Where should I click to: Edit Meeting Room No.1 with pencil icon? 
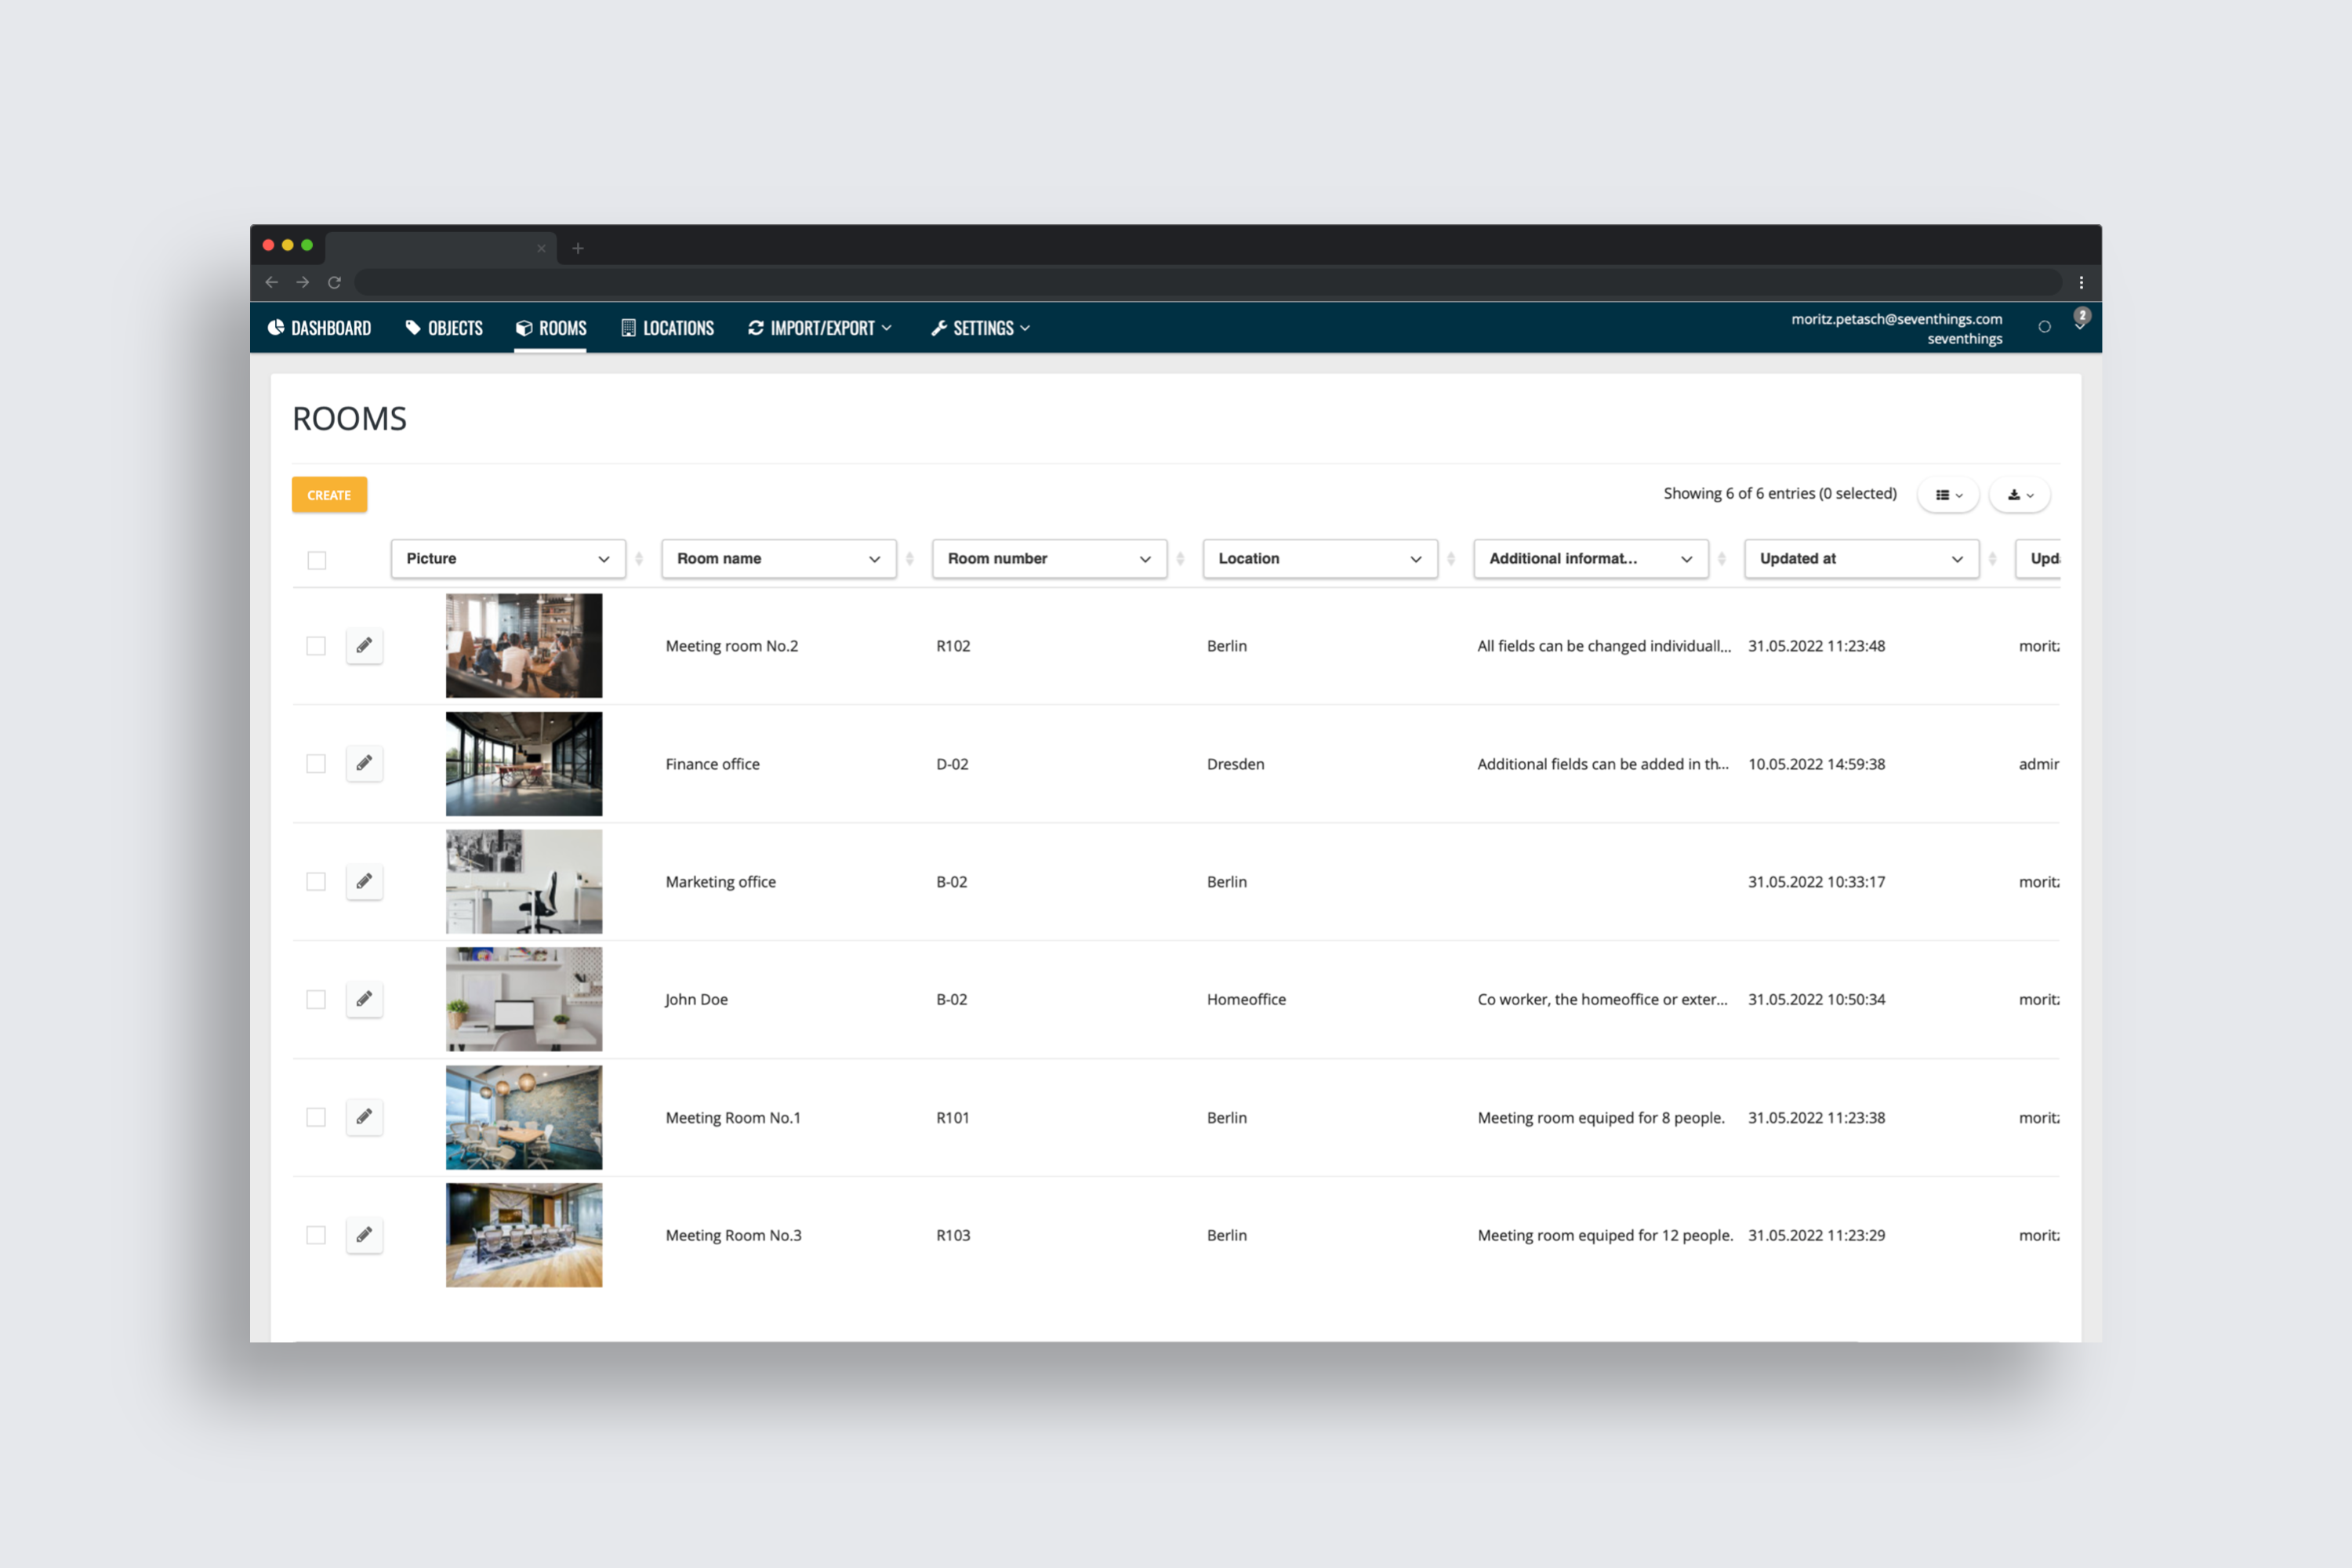tap(364, 1117)
